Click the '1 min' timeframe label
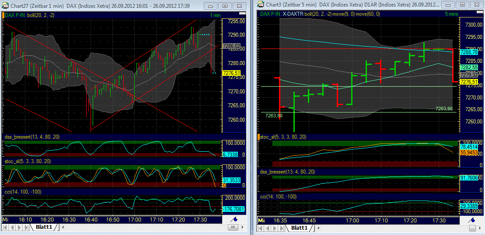 (x=215, y=15)
